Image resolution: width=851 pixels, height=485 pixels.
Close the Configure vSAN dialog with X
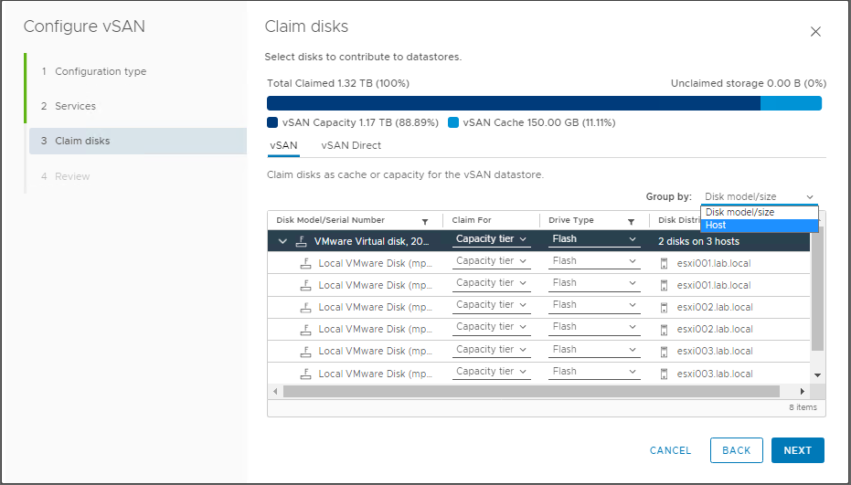coord(815,31)
